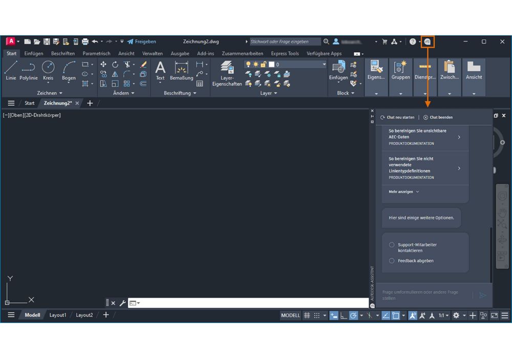Select the Kreis circle tool
Image resolution: width=512 pixels, height=358 pixels.
click(48, 70)
